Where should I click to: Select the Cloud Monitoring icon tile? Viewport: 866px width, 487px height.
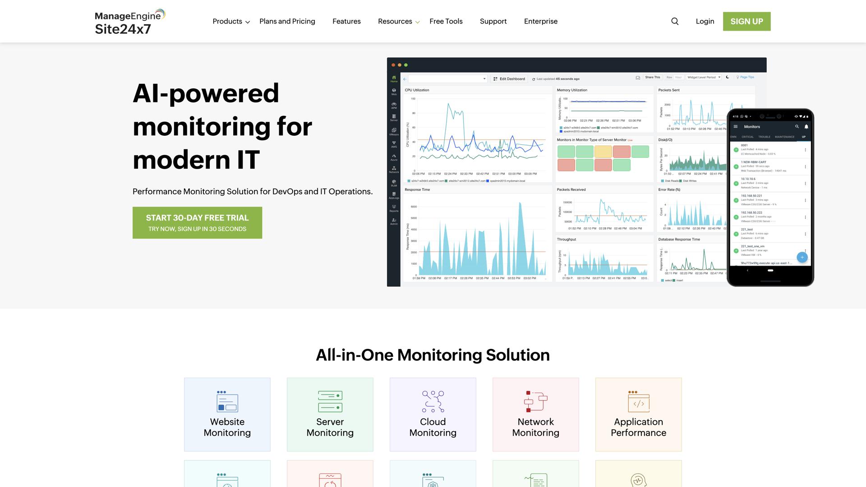click(433, 414)
